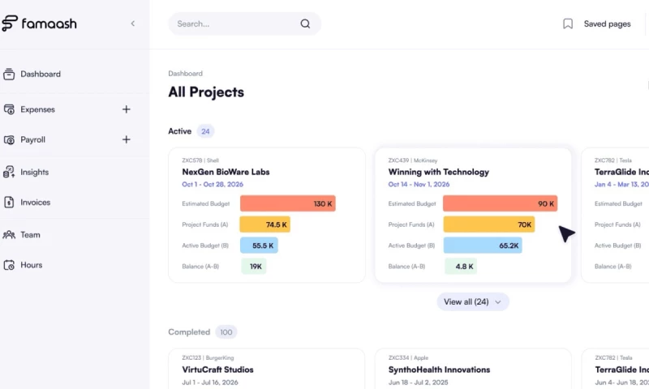The image size is (649, 389).
Task: Open Team in the sidebar
Action: [x=30, y=235]
